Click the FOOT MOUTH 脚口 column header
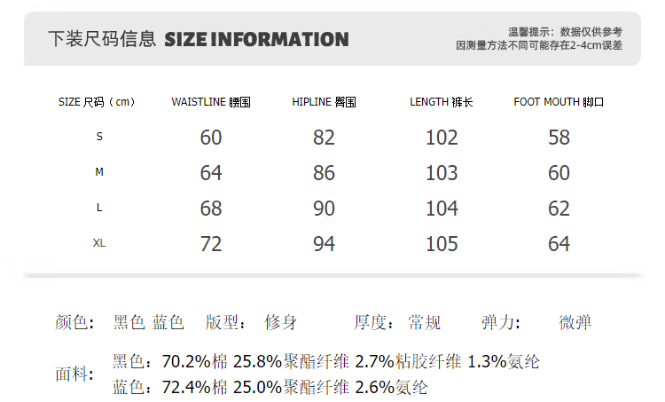 click(559, 102)
